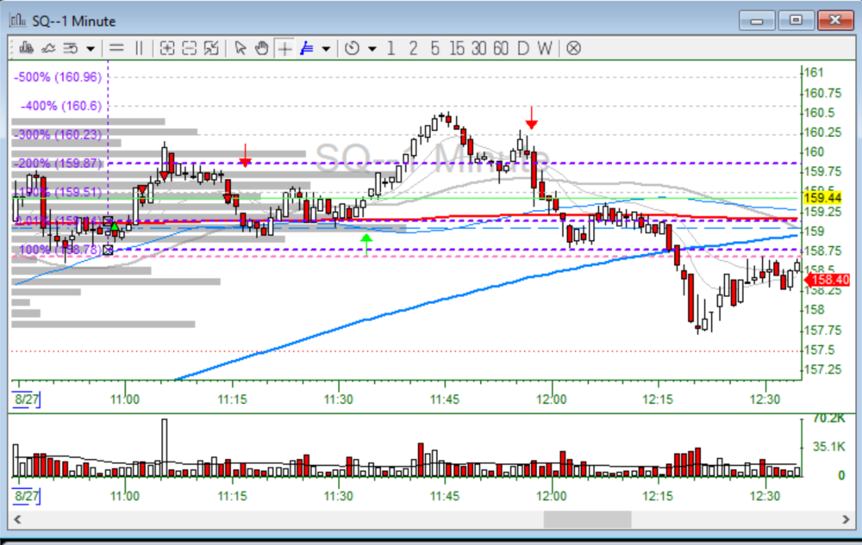
Task: Switch to the 15 minute timeframe
Action: [x=457, y=48]
